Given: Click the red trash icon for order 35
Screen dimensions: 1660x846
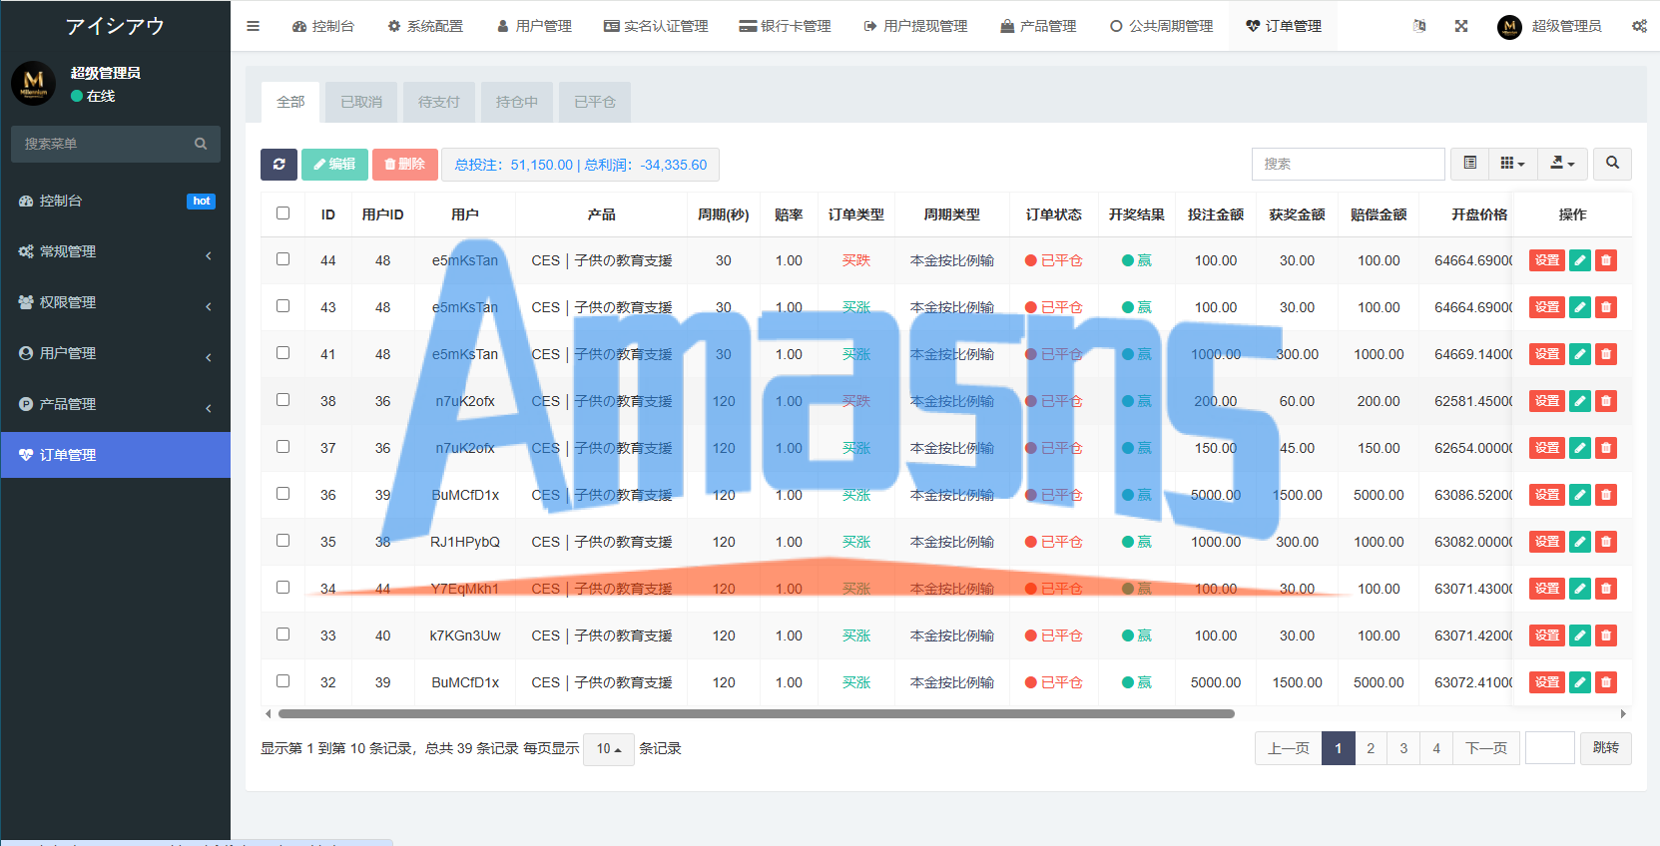Looking at the screenshot, I should [1605, 542].
